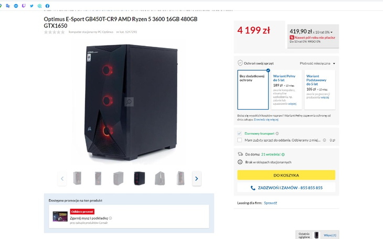
Task: Click info icon beside Darmowy transport
Action: [278, 134]
